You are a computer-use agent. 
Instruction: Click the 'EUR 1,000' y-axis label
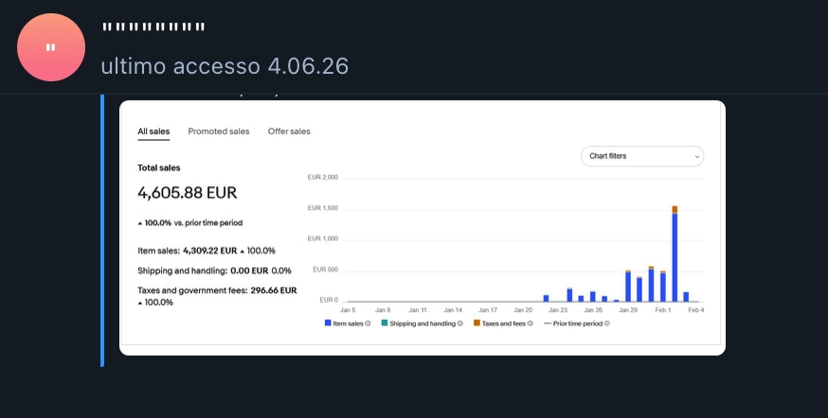[323, 238]
